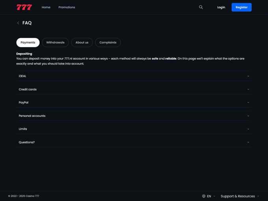Screen dimensions: 268x201
Task: Expand the PayPal section
Action: point(134,102)
